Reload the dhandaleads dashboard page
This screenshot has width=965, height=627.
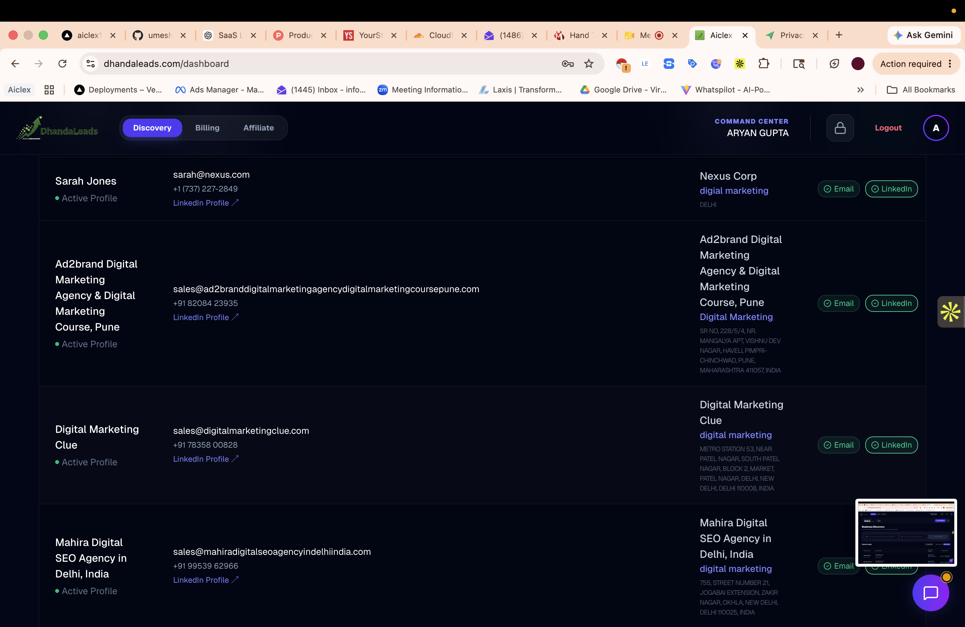(62, 64)
